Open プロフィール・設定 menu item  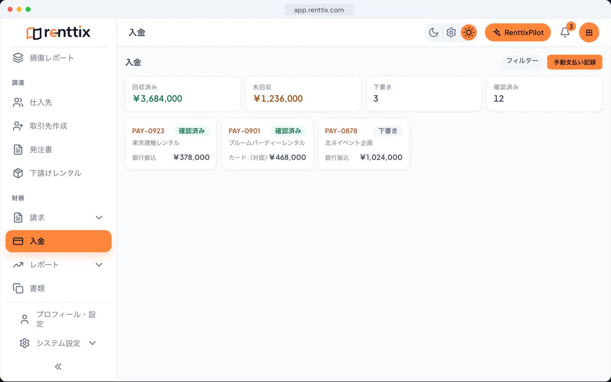(58, 319)
